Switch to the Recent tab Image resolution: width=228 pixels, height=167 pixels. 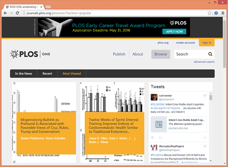point(47,73)
